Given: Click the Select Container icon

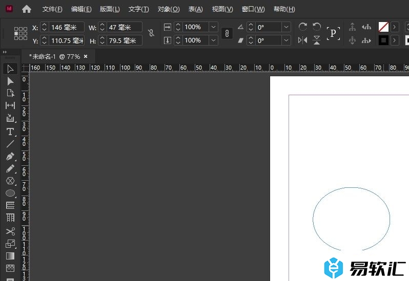Looking at the screenshot, I should [x=353, y=27].
